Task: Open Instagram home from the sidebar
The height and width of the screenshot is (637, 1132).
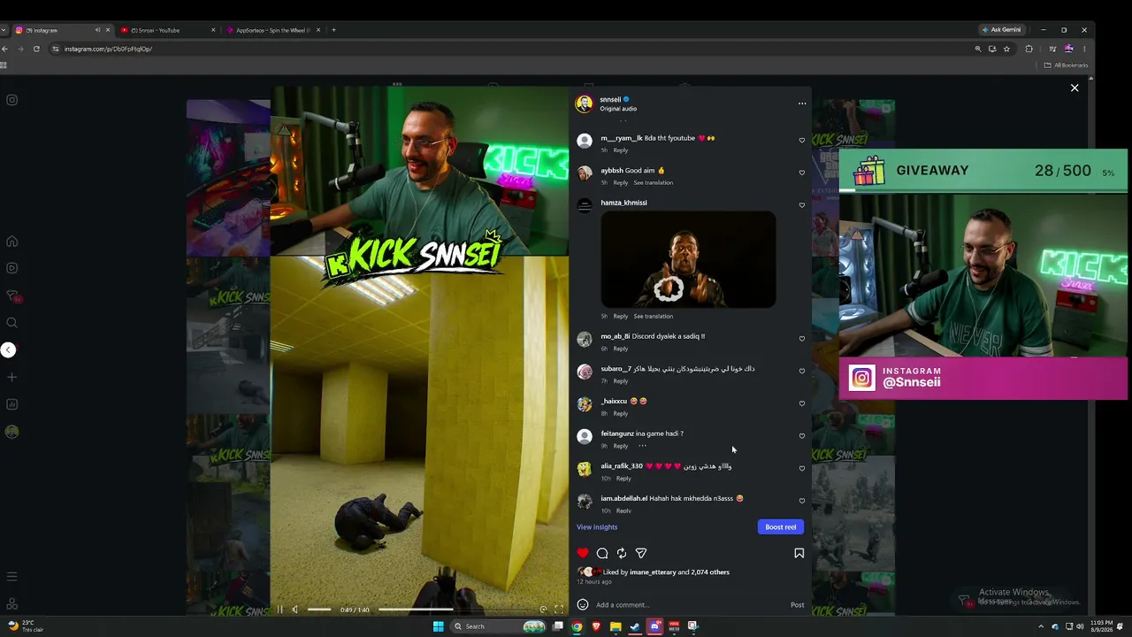Action: click(12, 242)
